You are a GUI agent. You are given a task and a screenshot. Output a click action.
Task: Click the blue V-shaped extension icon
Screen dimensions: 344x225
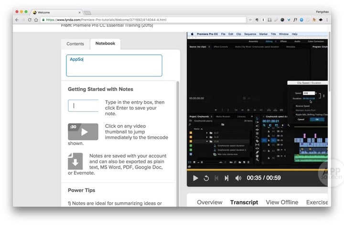click(x=289, y=20)
